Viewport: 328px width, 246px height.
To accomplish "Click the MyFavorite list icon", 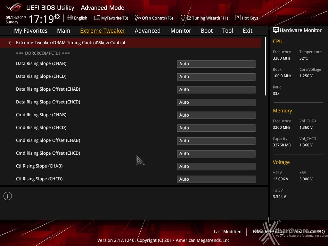I will tap(97, 18).
